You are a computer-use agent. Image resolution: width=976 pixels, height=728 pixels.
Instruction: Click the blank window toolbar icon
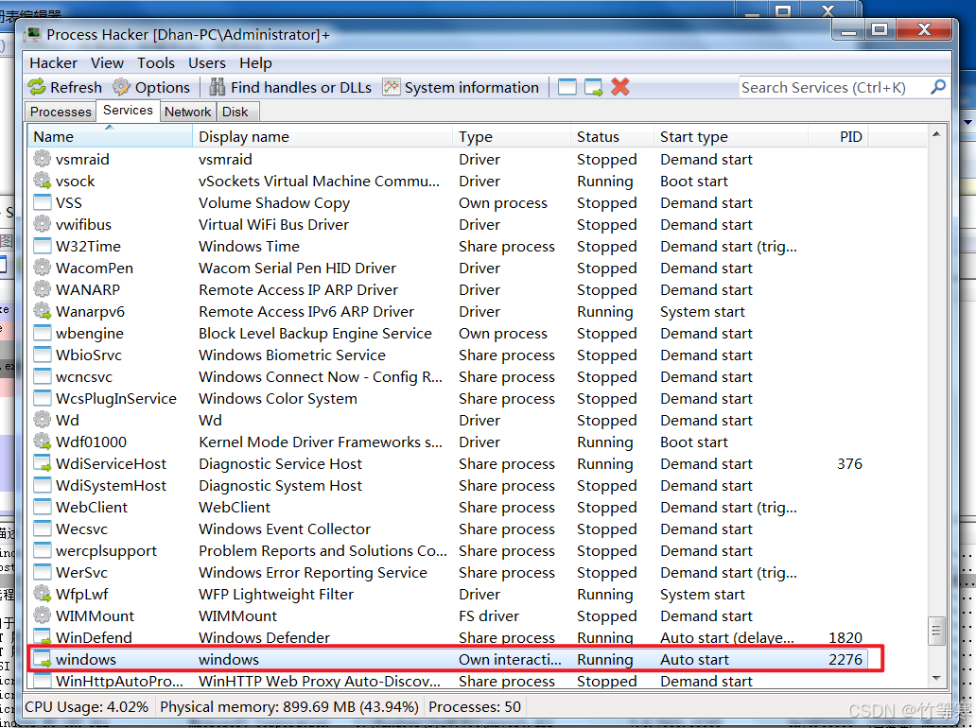click(x=567, y=87)
